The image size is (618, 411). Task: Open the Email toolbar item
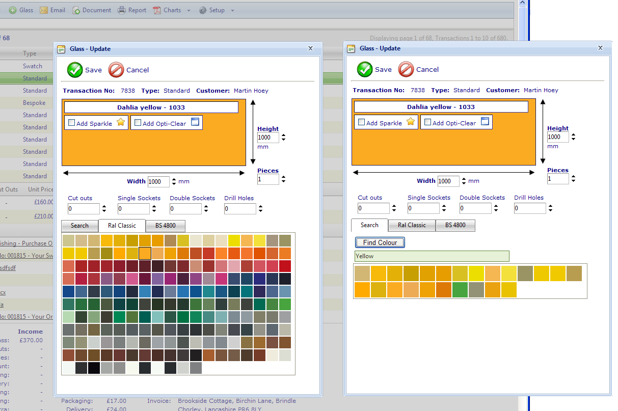click(x=52, y=10)
